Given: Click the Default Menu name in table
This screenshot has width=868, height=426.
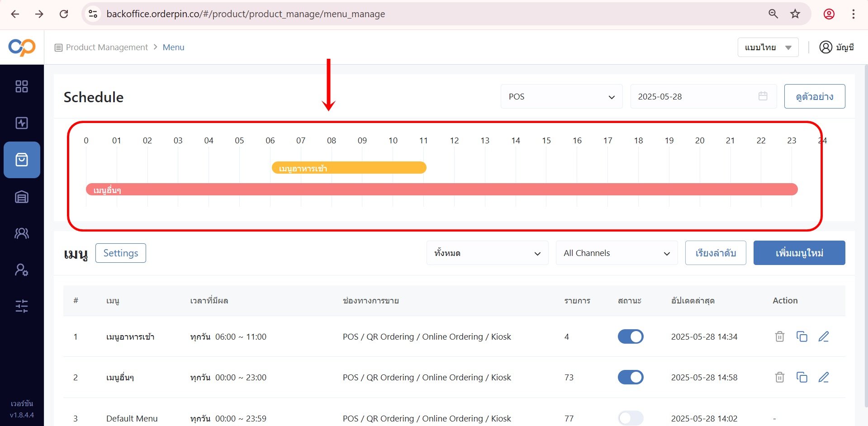Looking at the screenshot, I should tap(132, 418).
